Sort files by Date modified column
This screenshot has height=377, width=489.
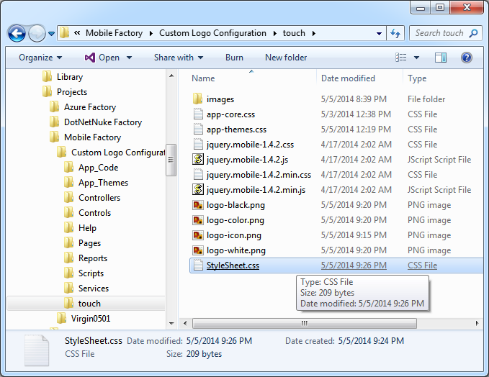click(348, 78)
